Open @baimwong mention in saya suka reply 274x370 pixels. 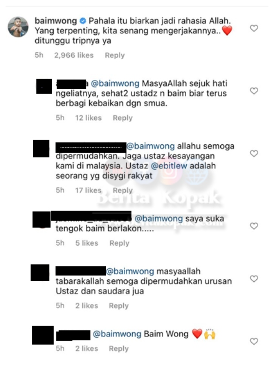pyautogui.click(x=158, y=219)
